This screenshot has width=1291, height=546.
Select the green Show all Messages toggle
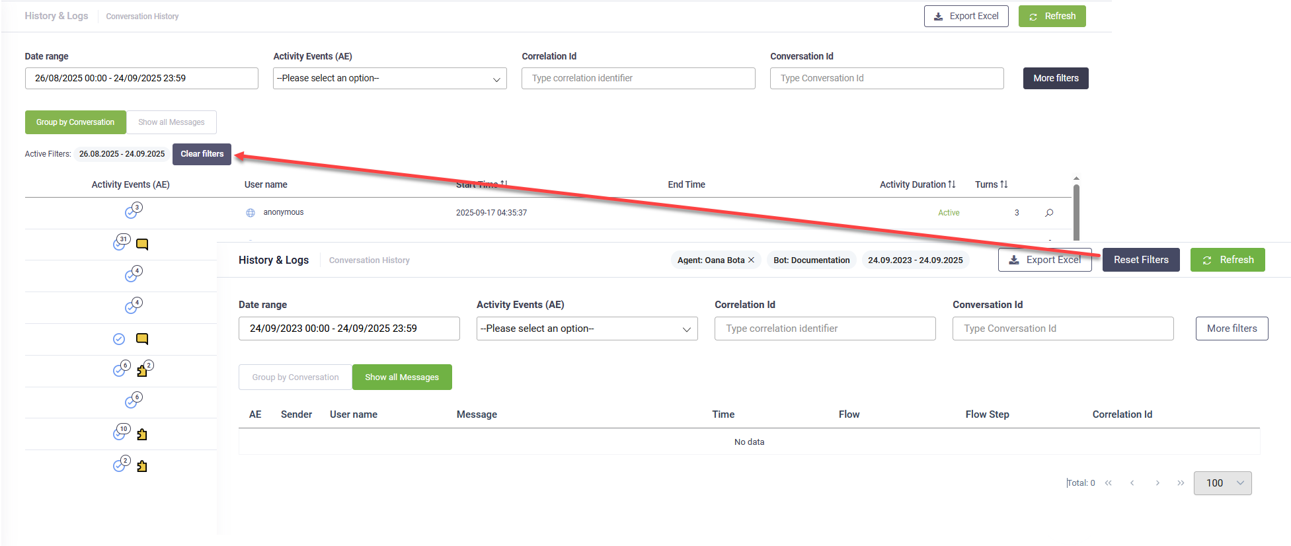[x=402, y=377]
